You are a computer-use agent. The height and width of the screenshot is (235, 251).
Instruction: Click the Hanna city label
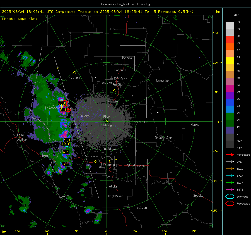pyautogui.click(x=195, y=125)
